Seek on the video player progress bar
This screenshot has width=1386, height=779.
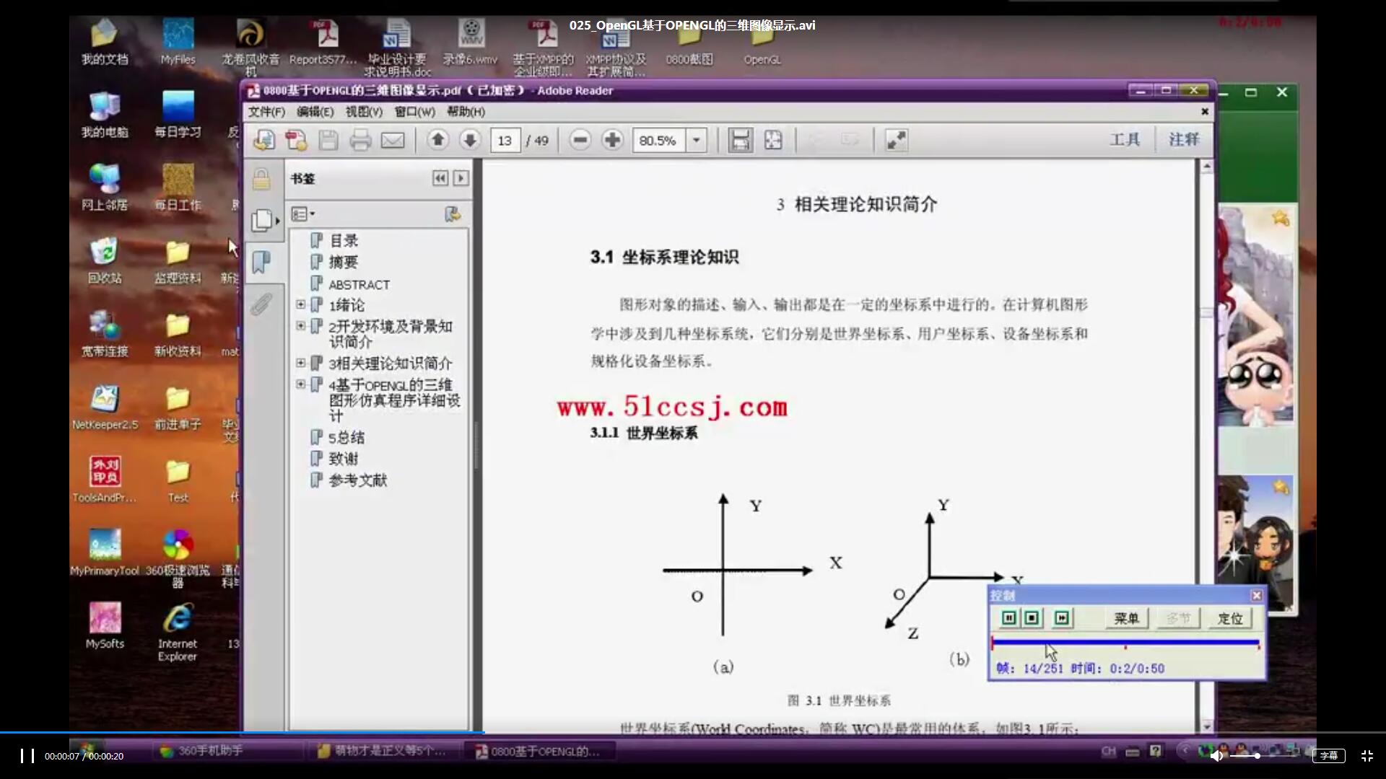click(x=693, y=733)
